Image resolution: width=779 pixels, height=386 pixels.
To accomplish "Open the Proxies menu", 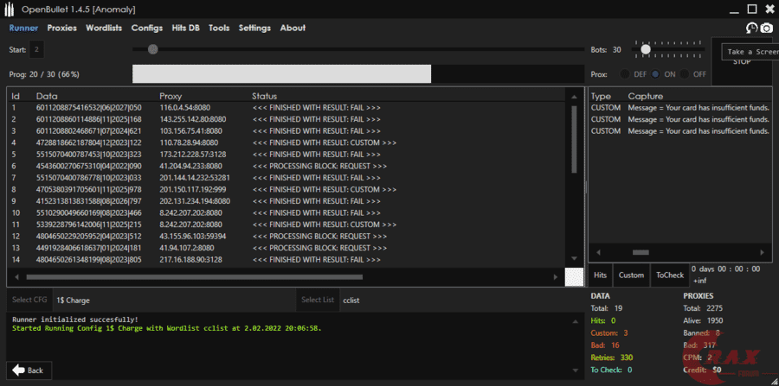I will tap(61, 28).
